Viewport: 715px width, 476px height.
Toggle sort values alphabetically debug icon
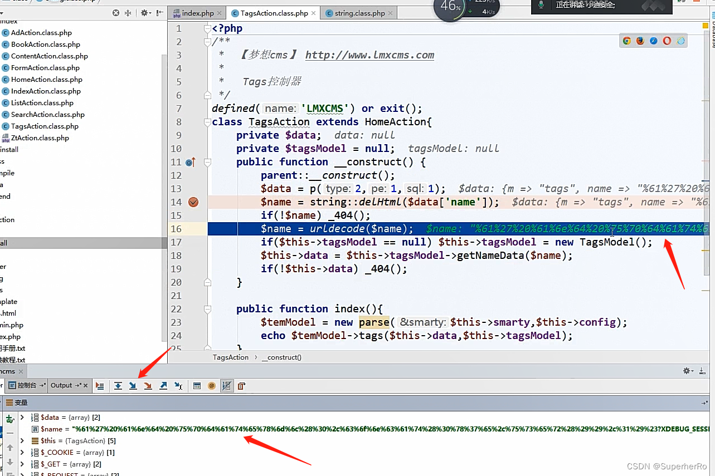227,385
